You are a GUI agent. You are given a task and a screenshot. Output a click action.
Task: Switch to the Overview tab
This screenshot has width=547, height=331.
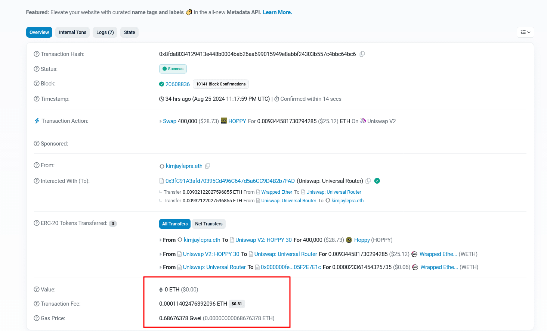(x=39, y=32)
